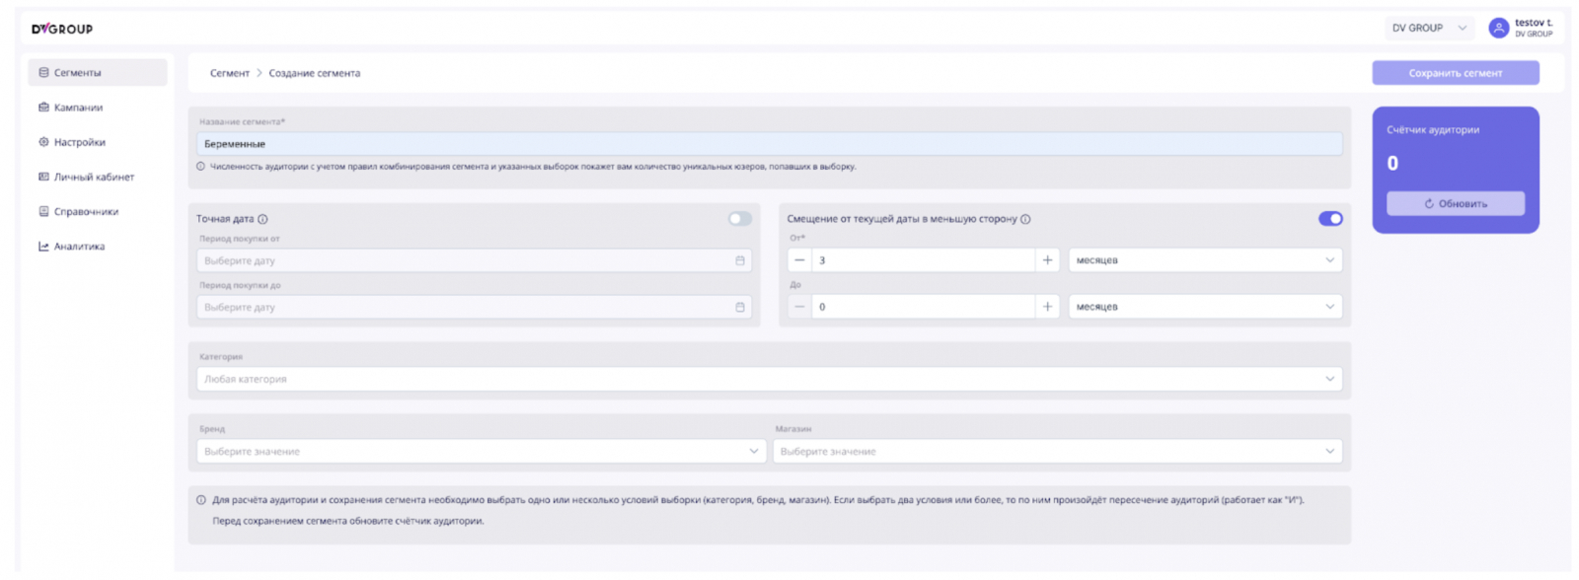Click the Сохранить сегмент button
1579x580 pixels.
[x=1455, y=73]
